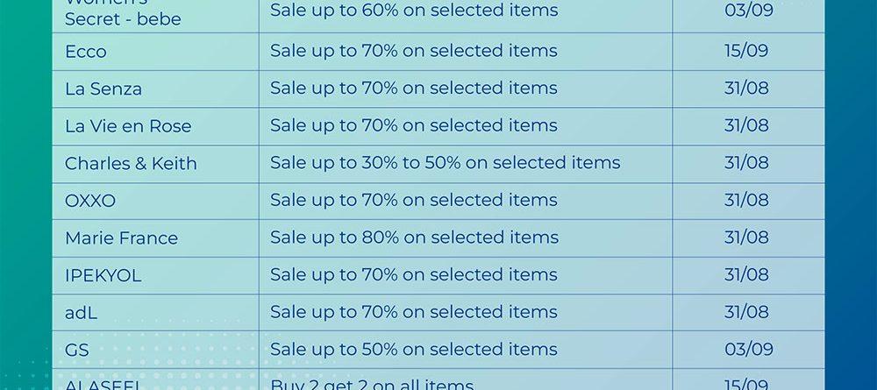The image size is (877, 390).
Task: Select the Marie France brand cell
Action: coord(121,238)
